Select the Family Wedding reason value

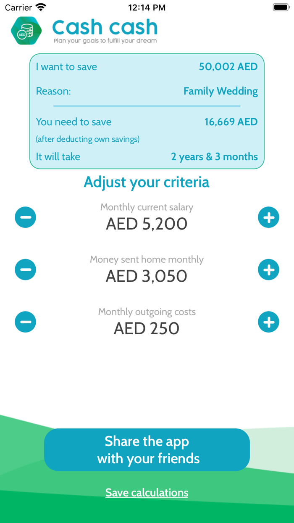click(220, 91)
